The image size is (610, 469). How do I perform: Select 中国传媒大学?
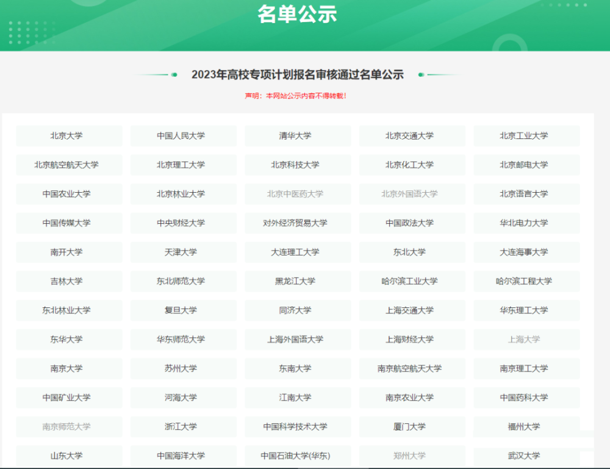coord(70,223)
